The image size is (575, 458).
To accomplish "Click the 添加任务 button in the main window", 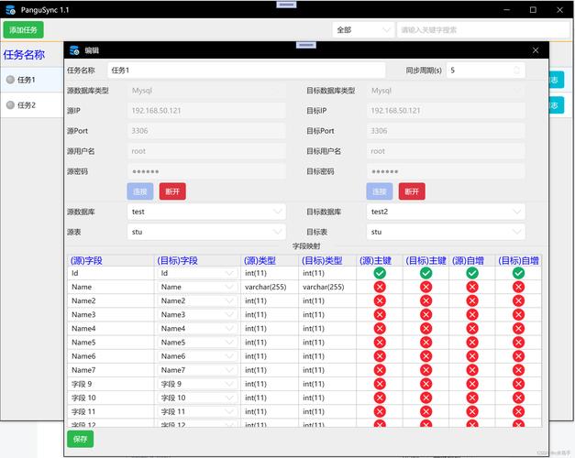I will (x=23, y=29).
